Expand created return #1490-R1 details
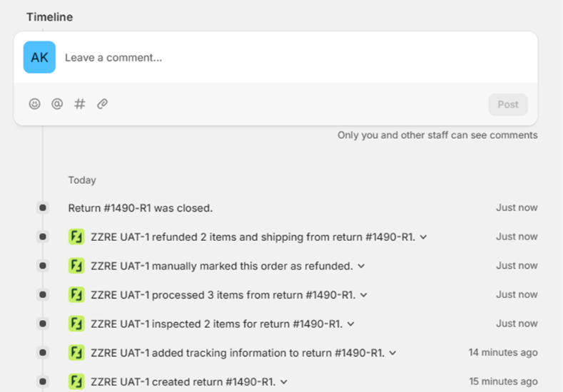Image resolution: width=563 pixels, height=392 pixels. click(283, 381)
